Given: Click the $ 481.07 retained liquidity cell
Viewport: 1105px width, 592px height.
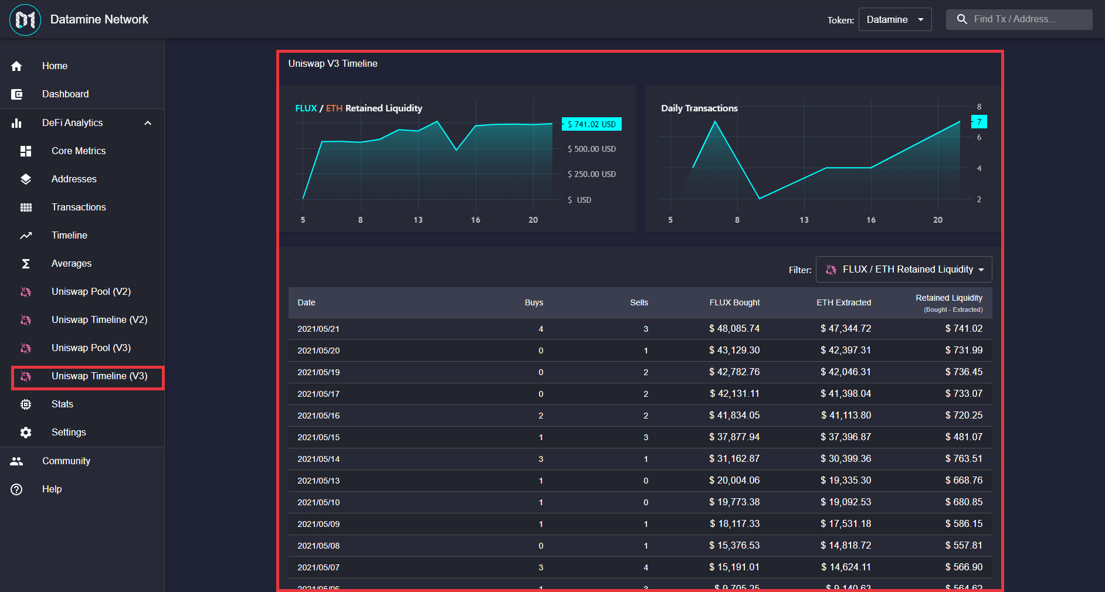Looking at the screenshot, I should [x=964, y=437].
